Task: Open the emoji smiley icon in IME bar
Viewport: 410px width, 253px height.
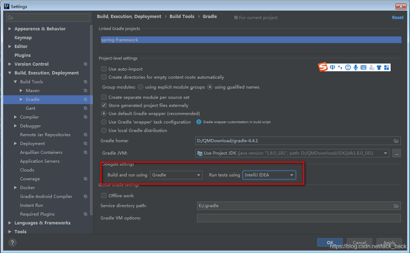Action: point(348,67)
